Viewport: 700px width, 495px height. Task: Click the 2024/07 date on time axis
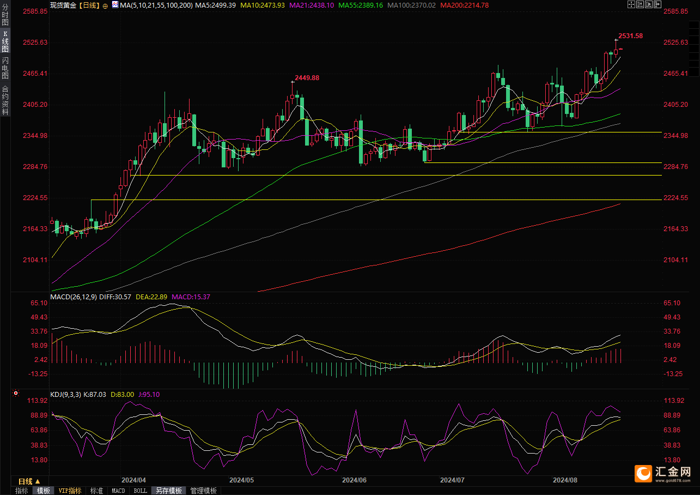click(x=452, y=480)
